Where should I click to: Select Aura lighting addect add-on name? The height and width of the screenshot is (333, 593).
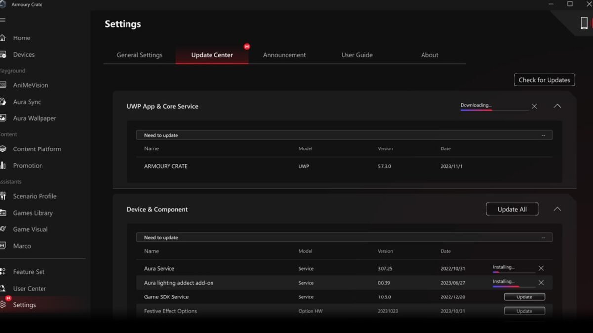(178, 283)
